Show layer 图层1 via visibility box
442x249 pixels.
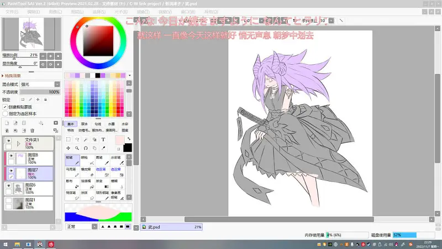point(9,200)
